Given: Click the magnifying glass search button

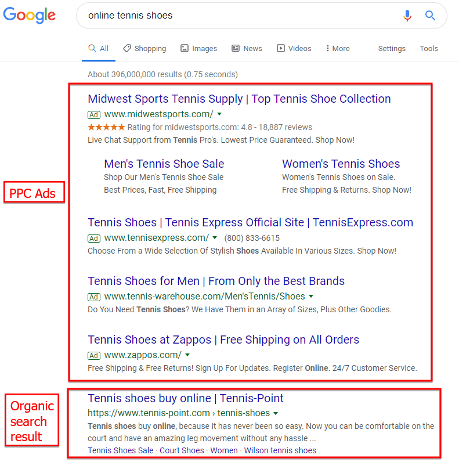Looking at the screenshot, I should [x=430, y=15].
